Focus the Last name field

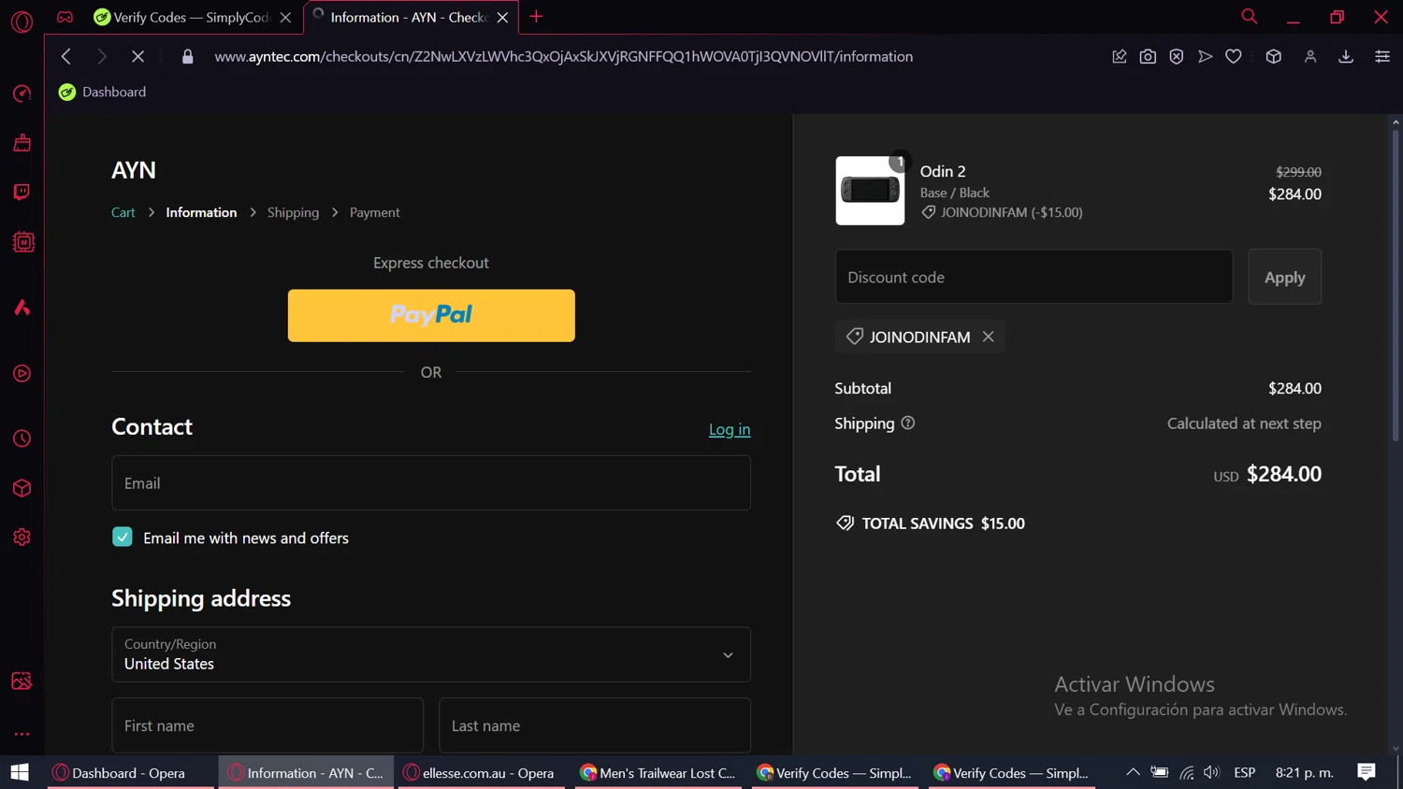coord(595,725)
